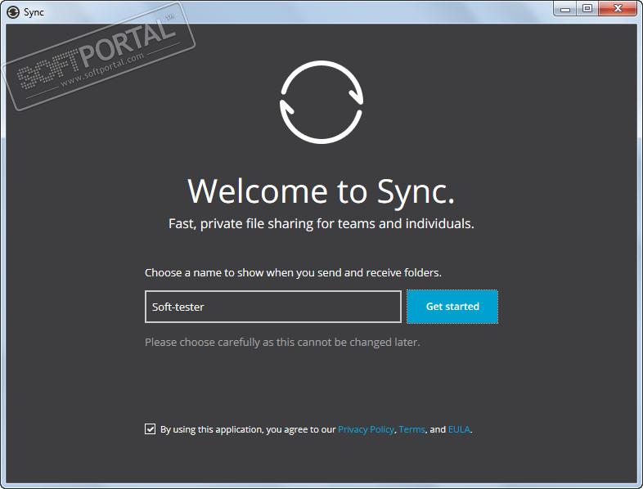Minimize the Sync window

[x=565, y=9]
